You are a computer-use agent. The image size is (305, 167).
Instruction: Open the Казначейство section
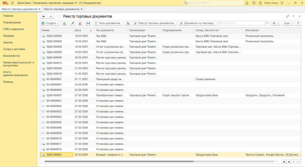click(x=12, y=56)
